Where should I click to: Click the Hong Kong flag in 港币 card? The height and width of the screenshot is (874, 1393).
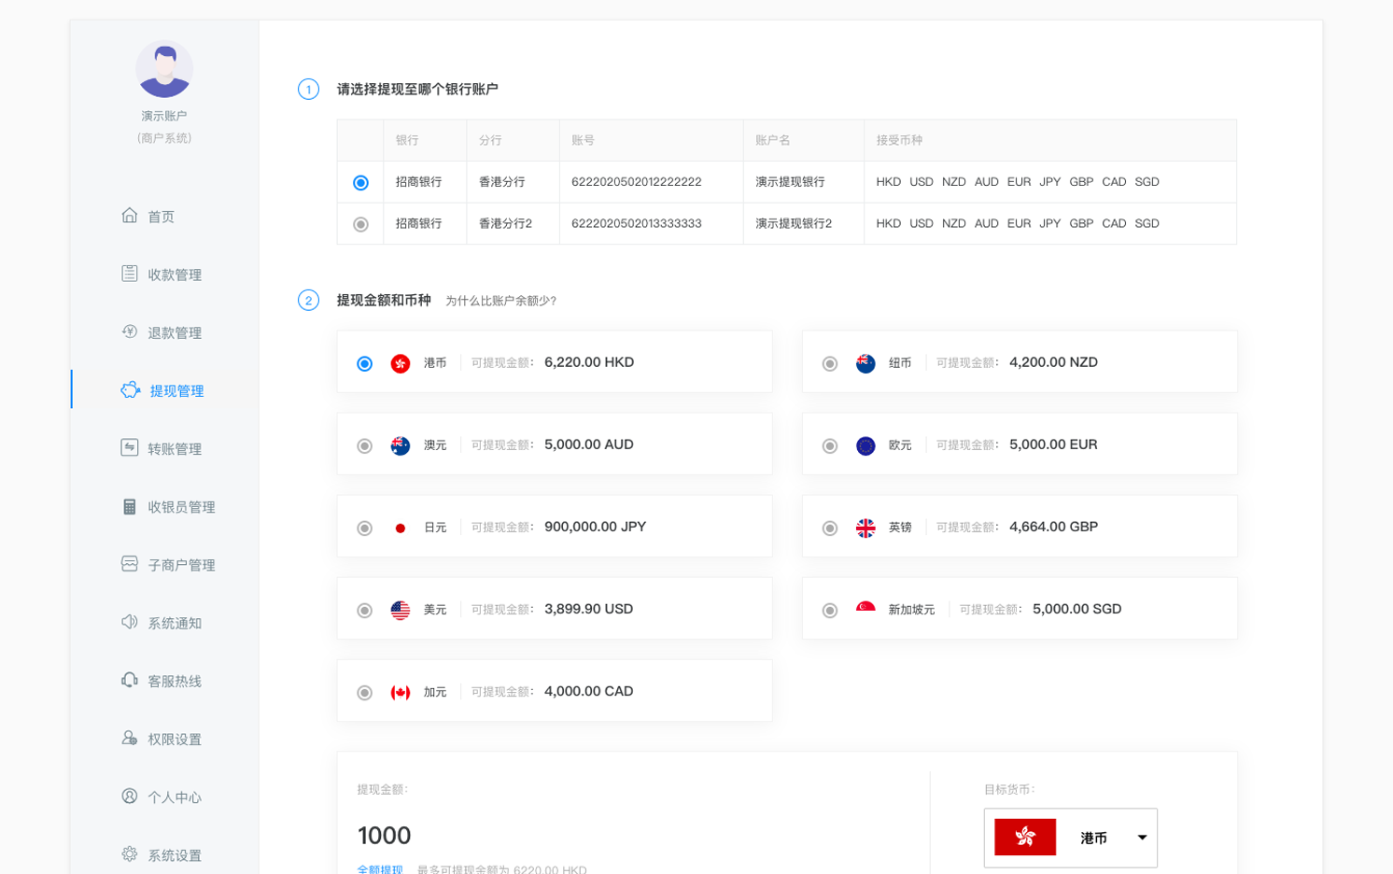click(401, 363)
